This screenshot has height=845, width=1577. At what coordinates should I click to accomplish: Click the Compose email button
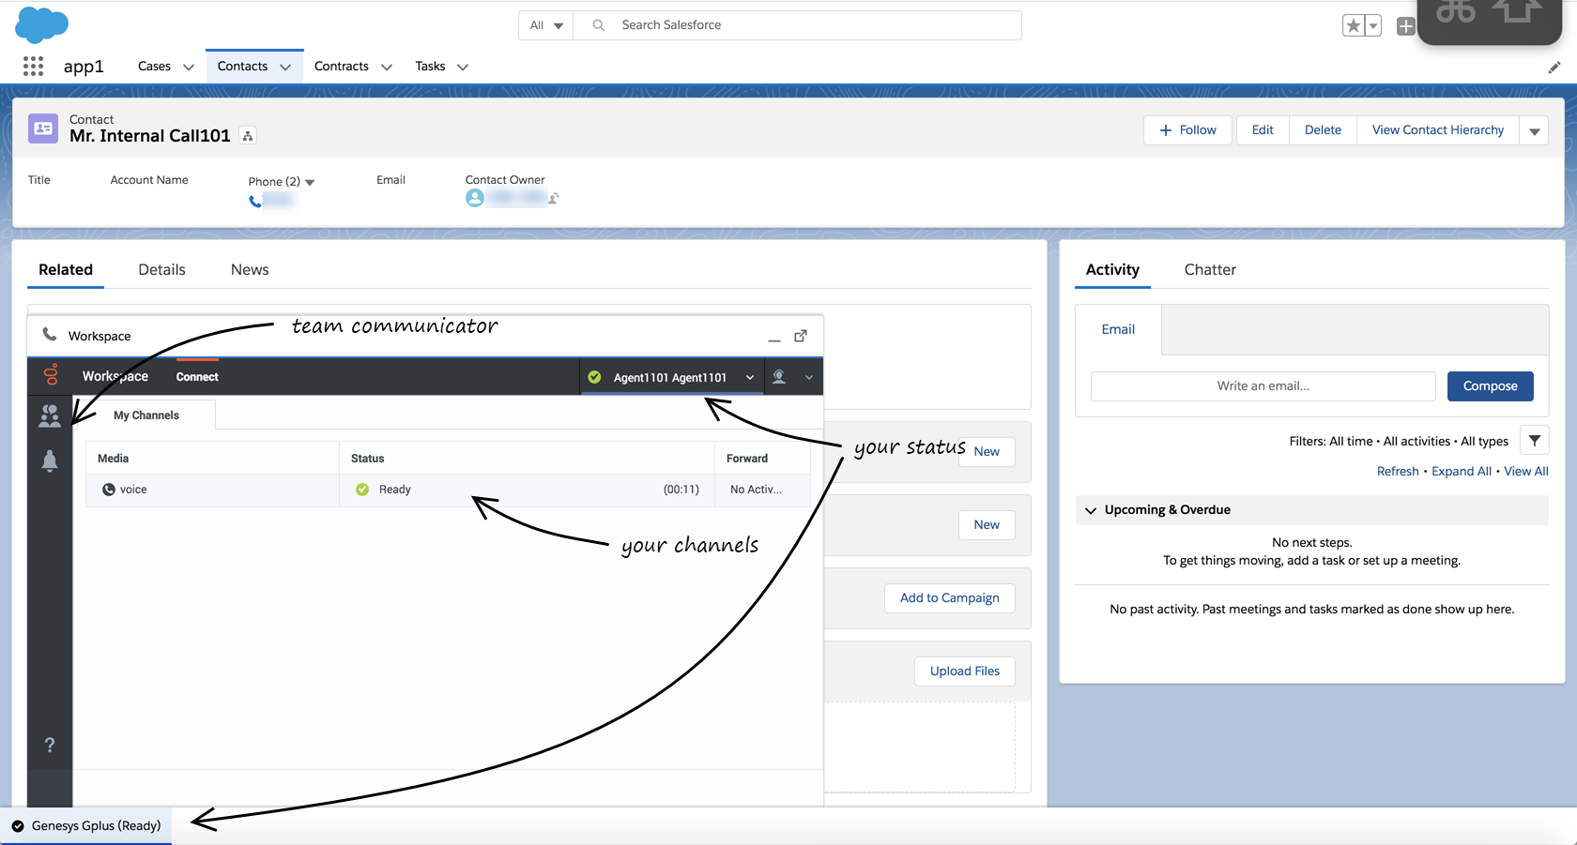pyautogui.click(x=1490, y=386)
